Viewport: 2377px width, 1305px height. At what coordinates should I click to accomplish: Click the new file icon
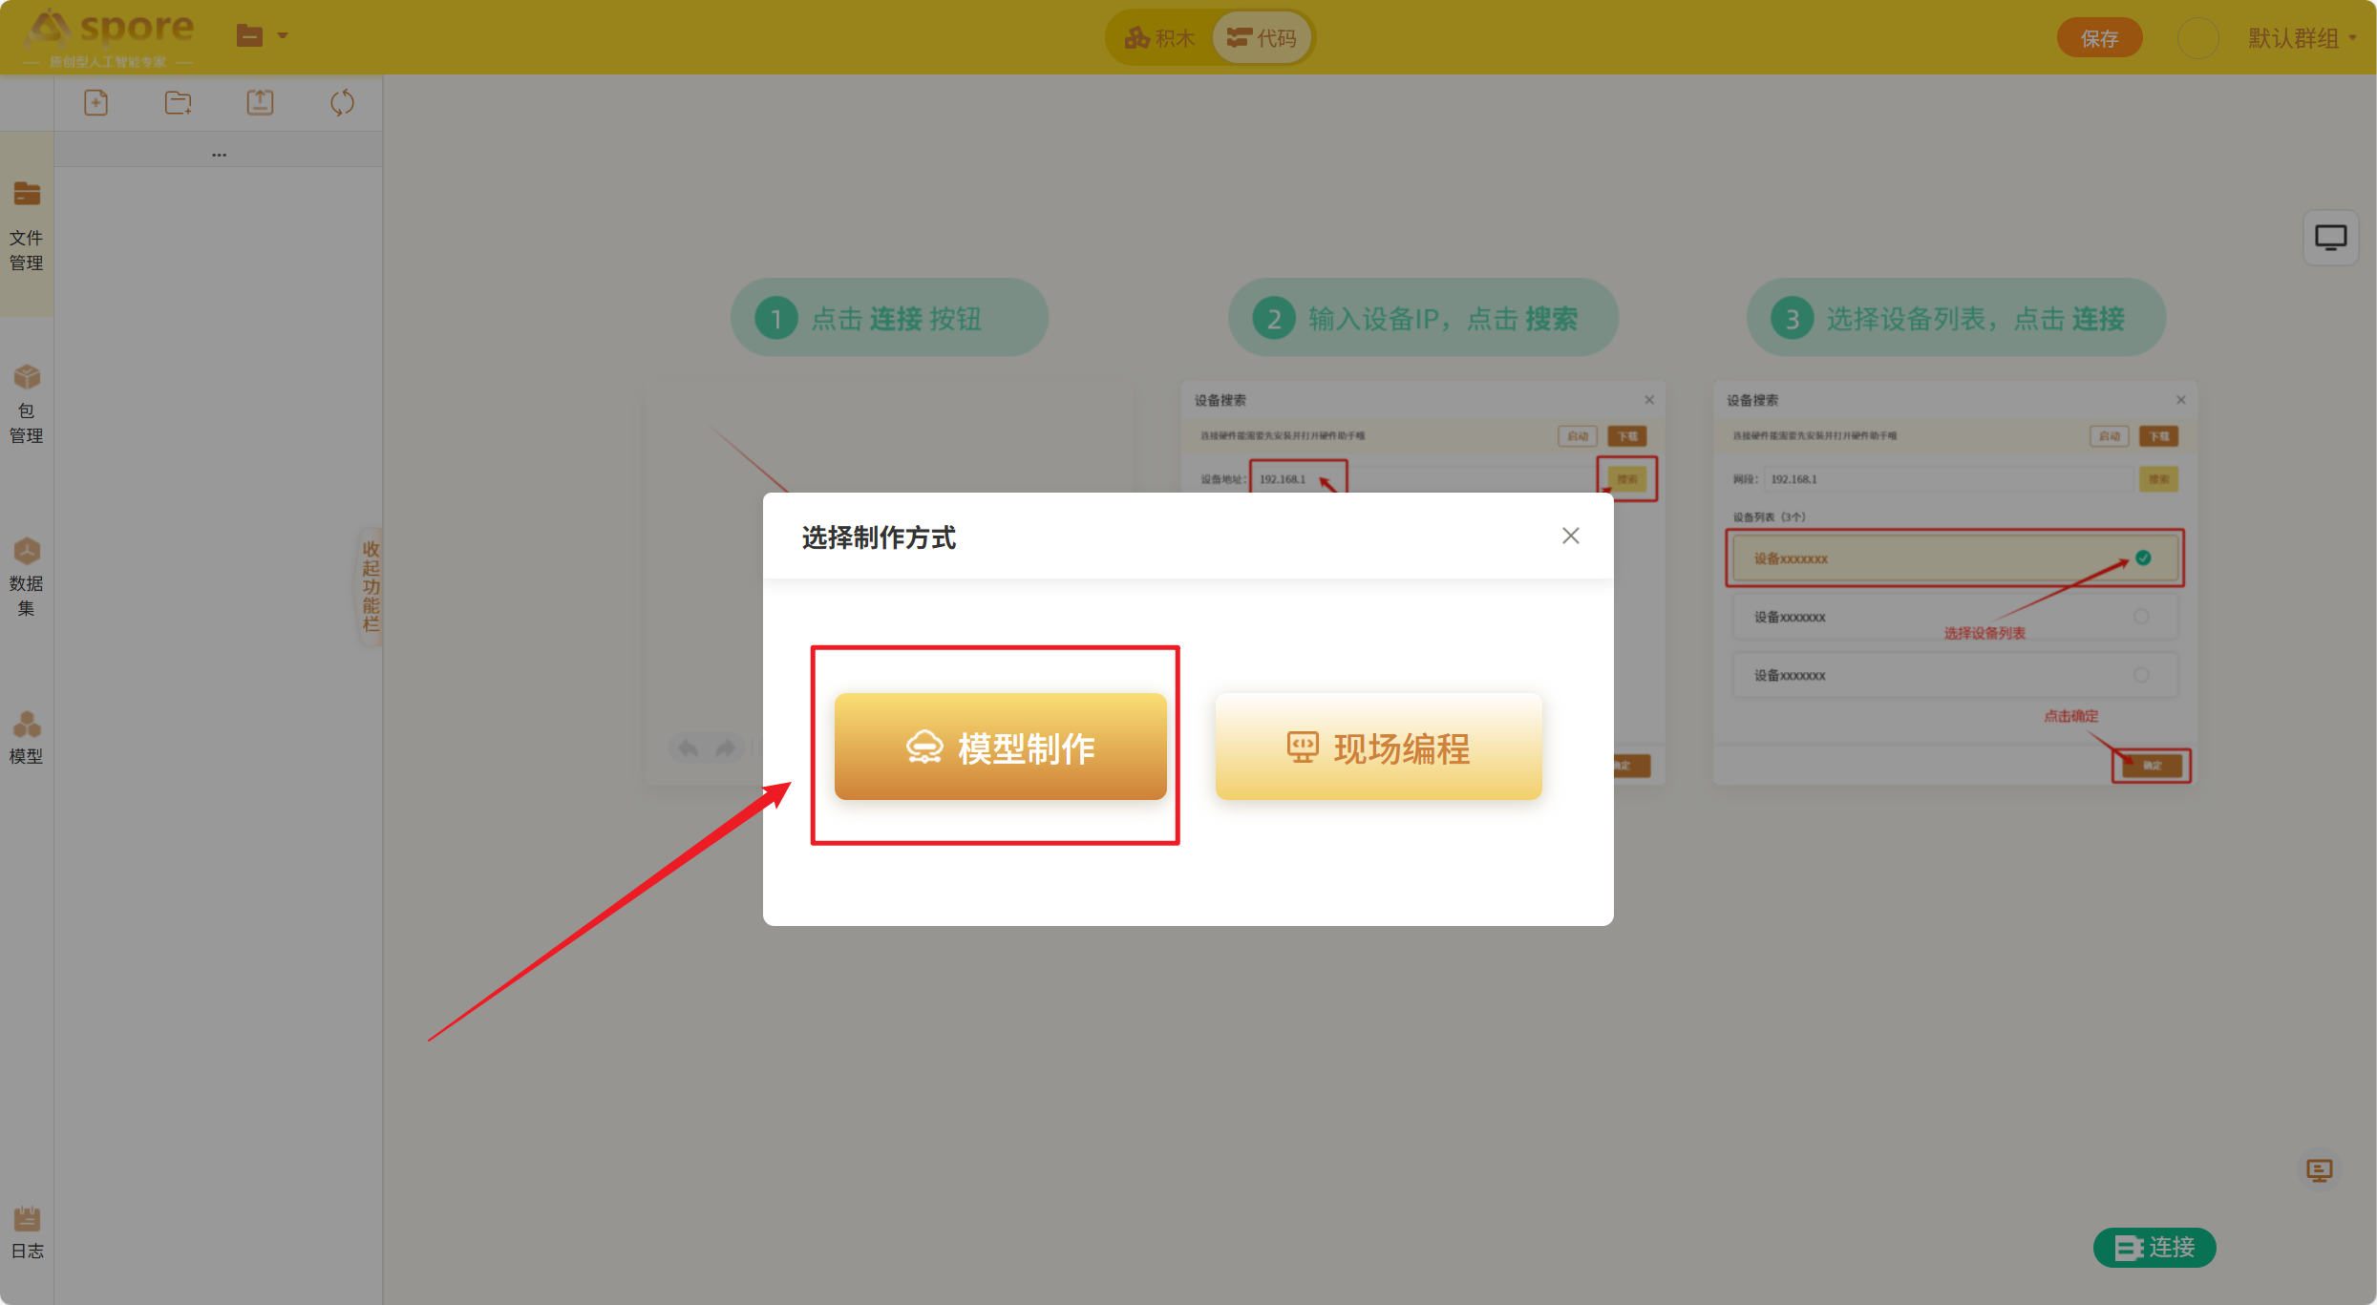point(96,103)
